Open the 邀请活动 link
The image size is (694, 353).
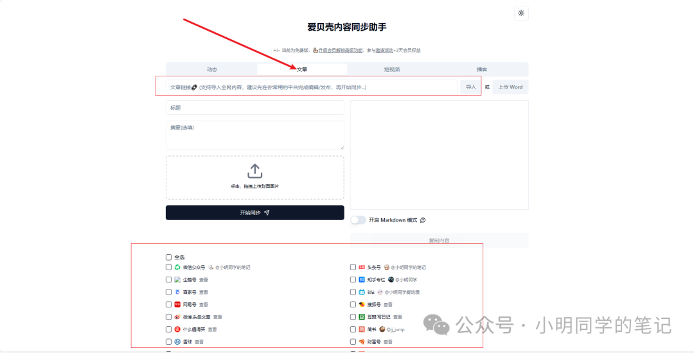pyautogui.click(x=385, y=50)
